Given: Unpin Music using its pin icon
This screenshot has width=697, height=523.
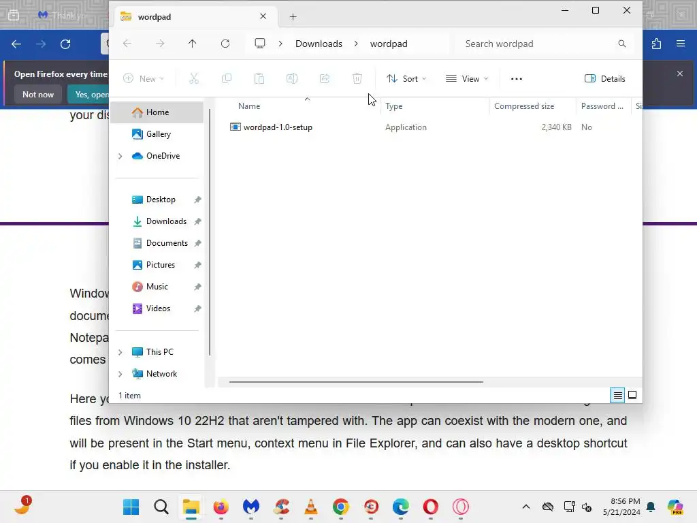Looking at the screenshot, I should (x=198, y=287).
